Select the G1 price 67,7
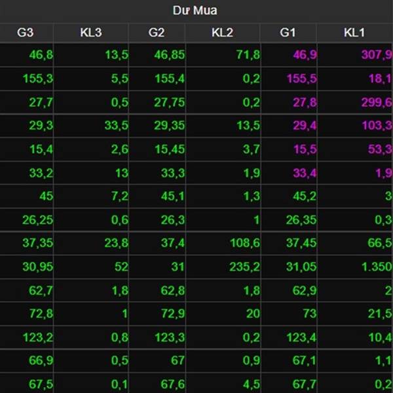 305,384
